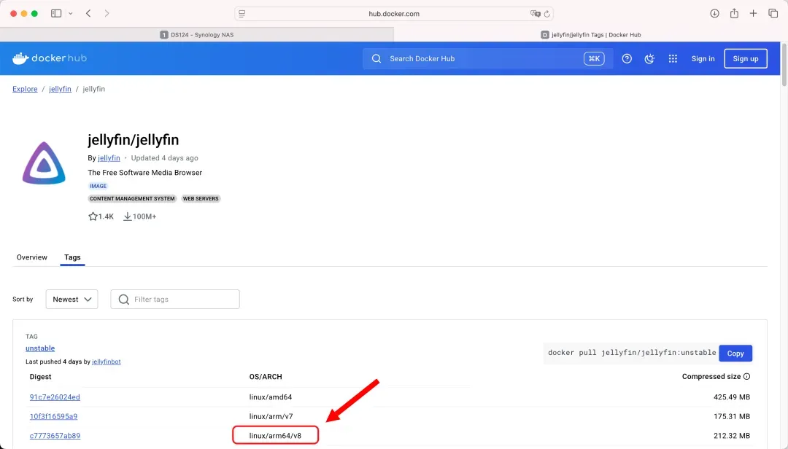Focus the Search Docker Hub field
Image resolution: width=788 pixels, height=449 pixels.
487,58
